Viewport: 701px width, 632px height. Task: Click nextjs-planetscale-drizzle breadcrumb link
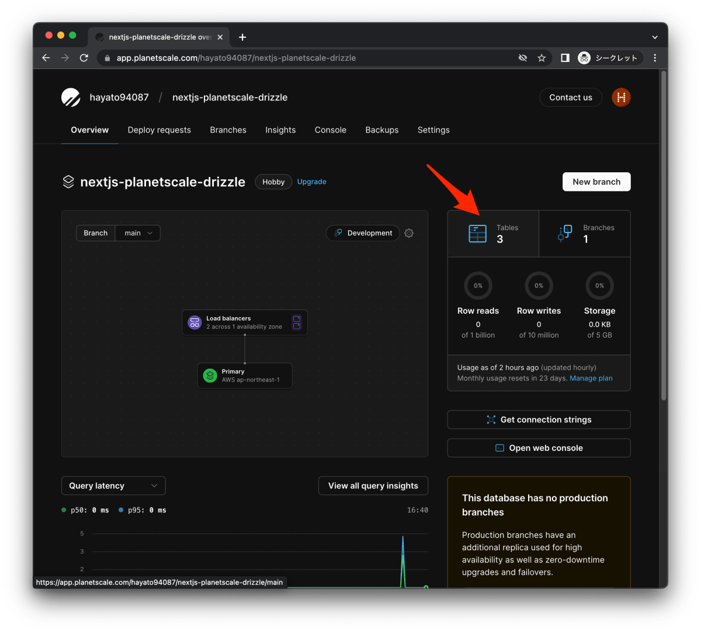point(230,98)
